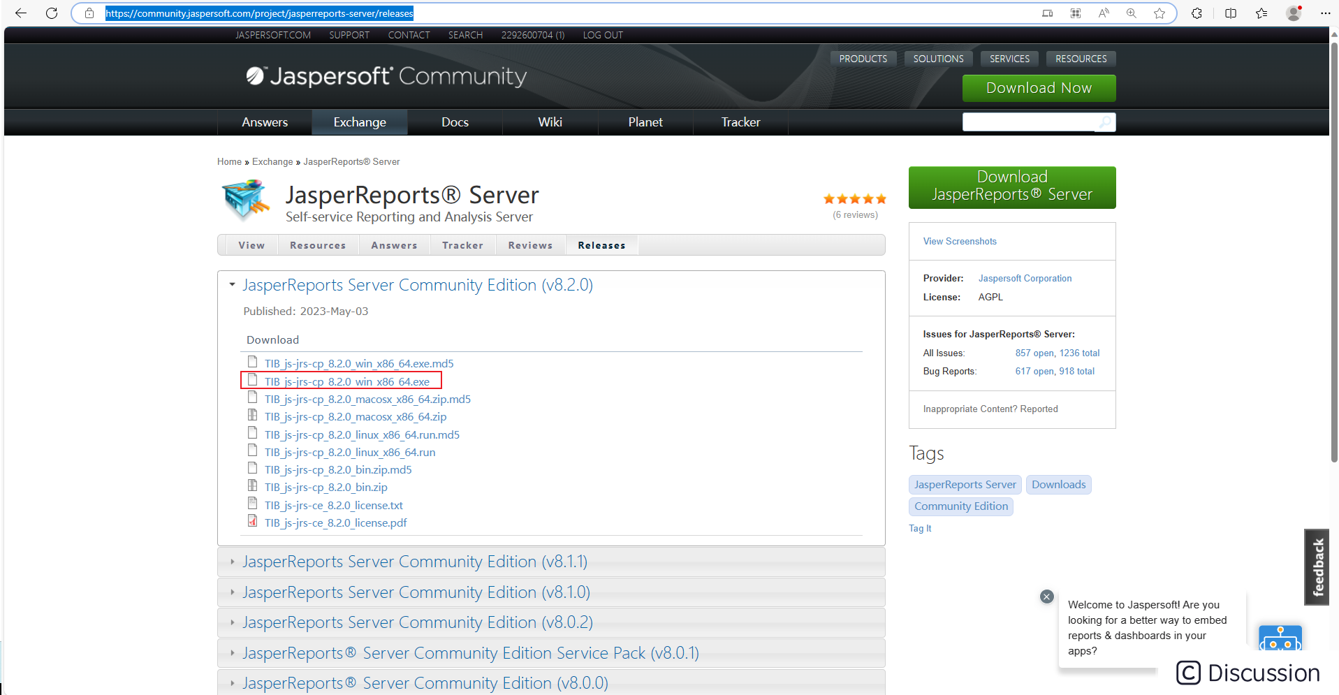
Task: Dismiss the Jaspersoft welcome popup with the X
Action: [1046, 596]
